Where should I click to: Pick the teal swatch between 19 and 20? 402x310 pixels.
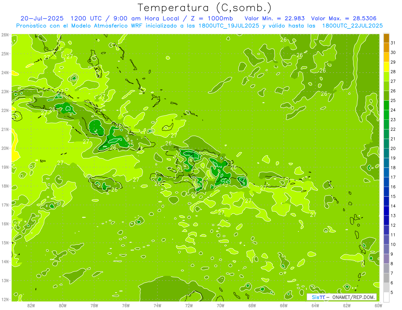tap(386, 153)
